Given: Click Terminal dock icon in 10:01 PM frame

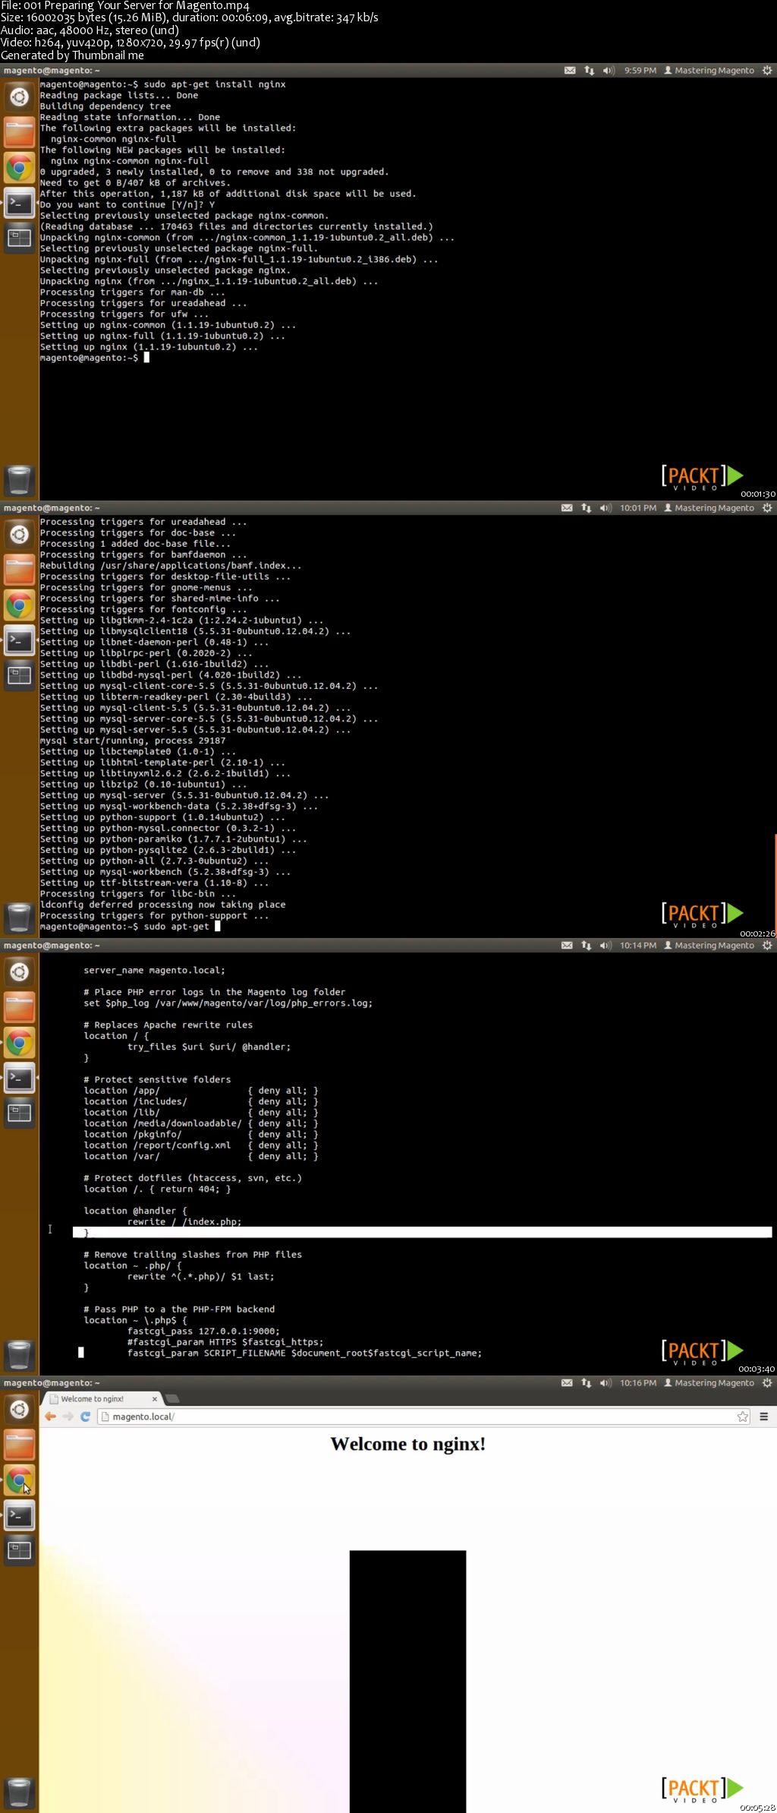Looking at the screenshot, I should (x=19, y=640).
